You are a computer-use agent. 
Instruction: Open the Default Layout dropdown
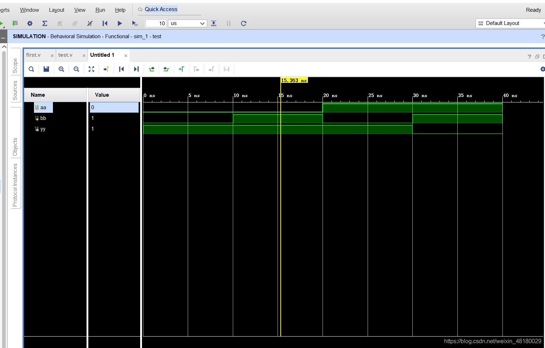click(511, 23)
